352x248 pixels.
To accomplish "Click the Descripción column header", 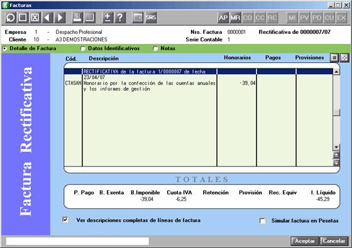I will pos(104,58).
